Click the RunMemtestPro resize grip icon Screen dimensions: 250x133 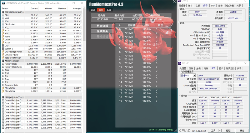(176, 130)
